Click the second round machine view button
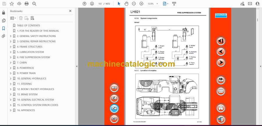This screenshot has width=262, height=126. click(114, 98)
